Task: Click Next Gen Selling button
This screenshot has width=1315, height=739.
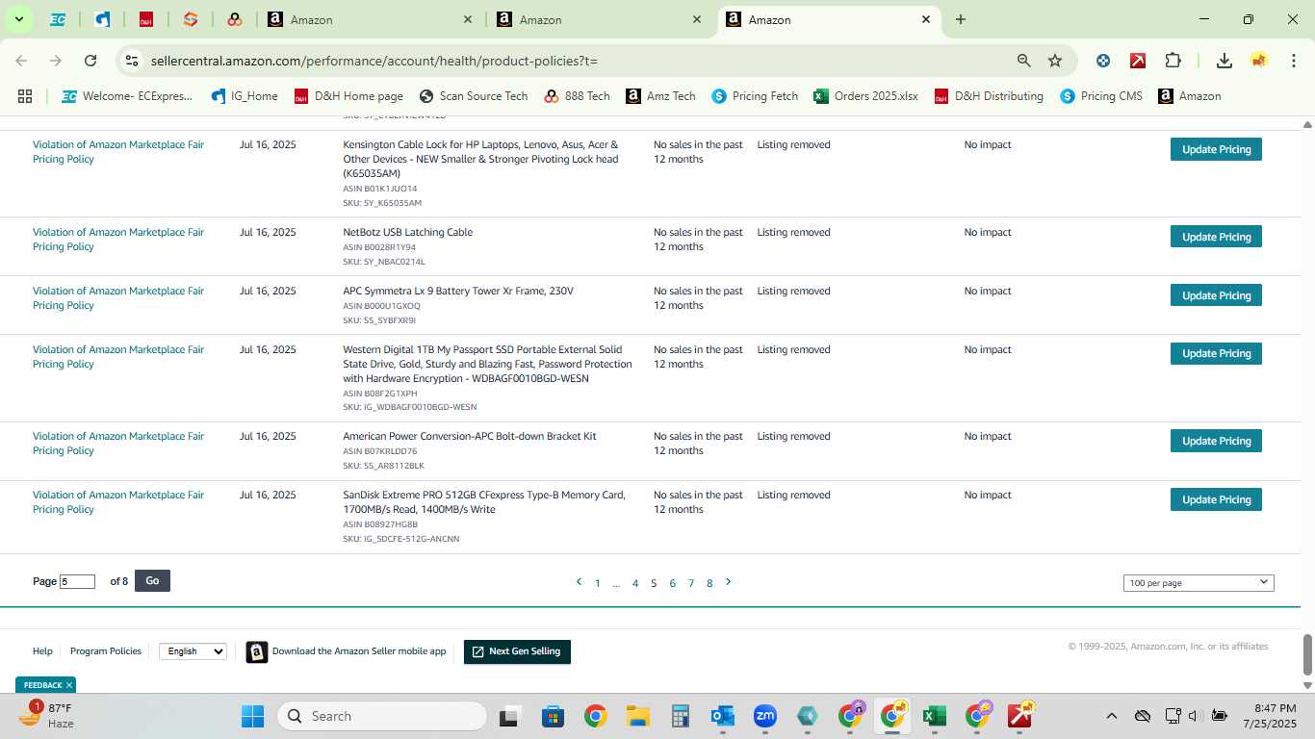Action: click(x=517, y=651)
